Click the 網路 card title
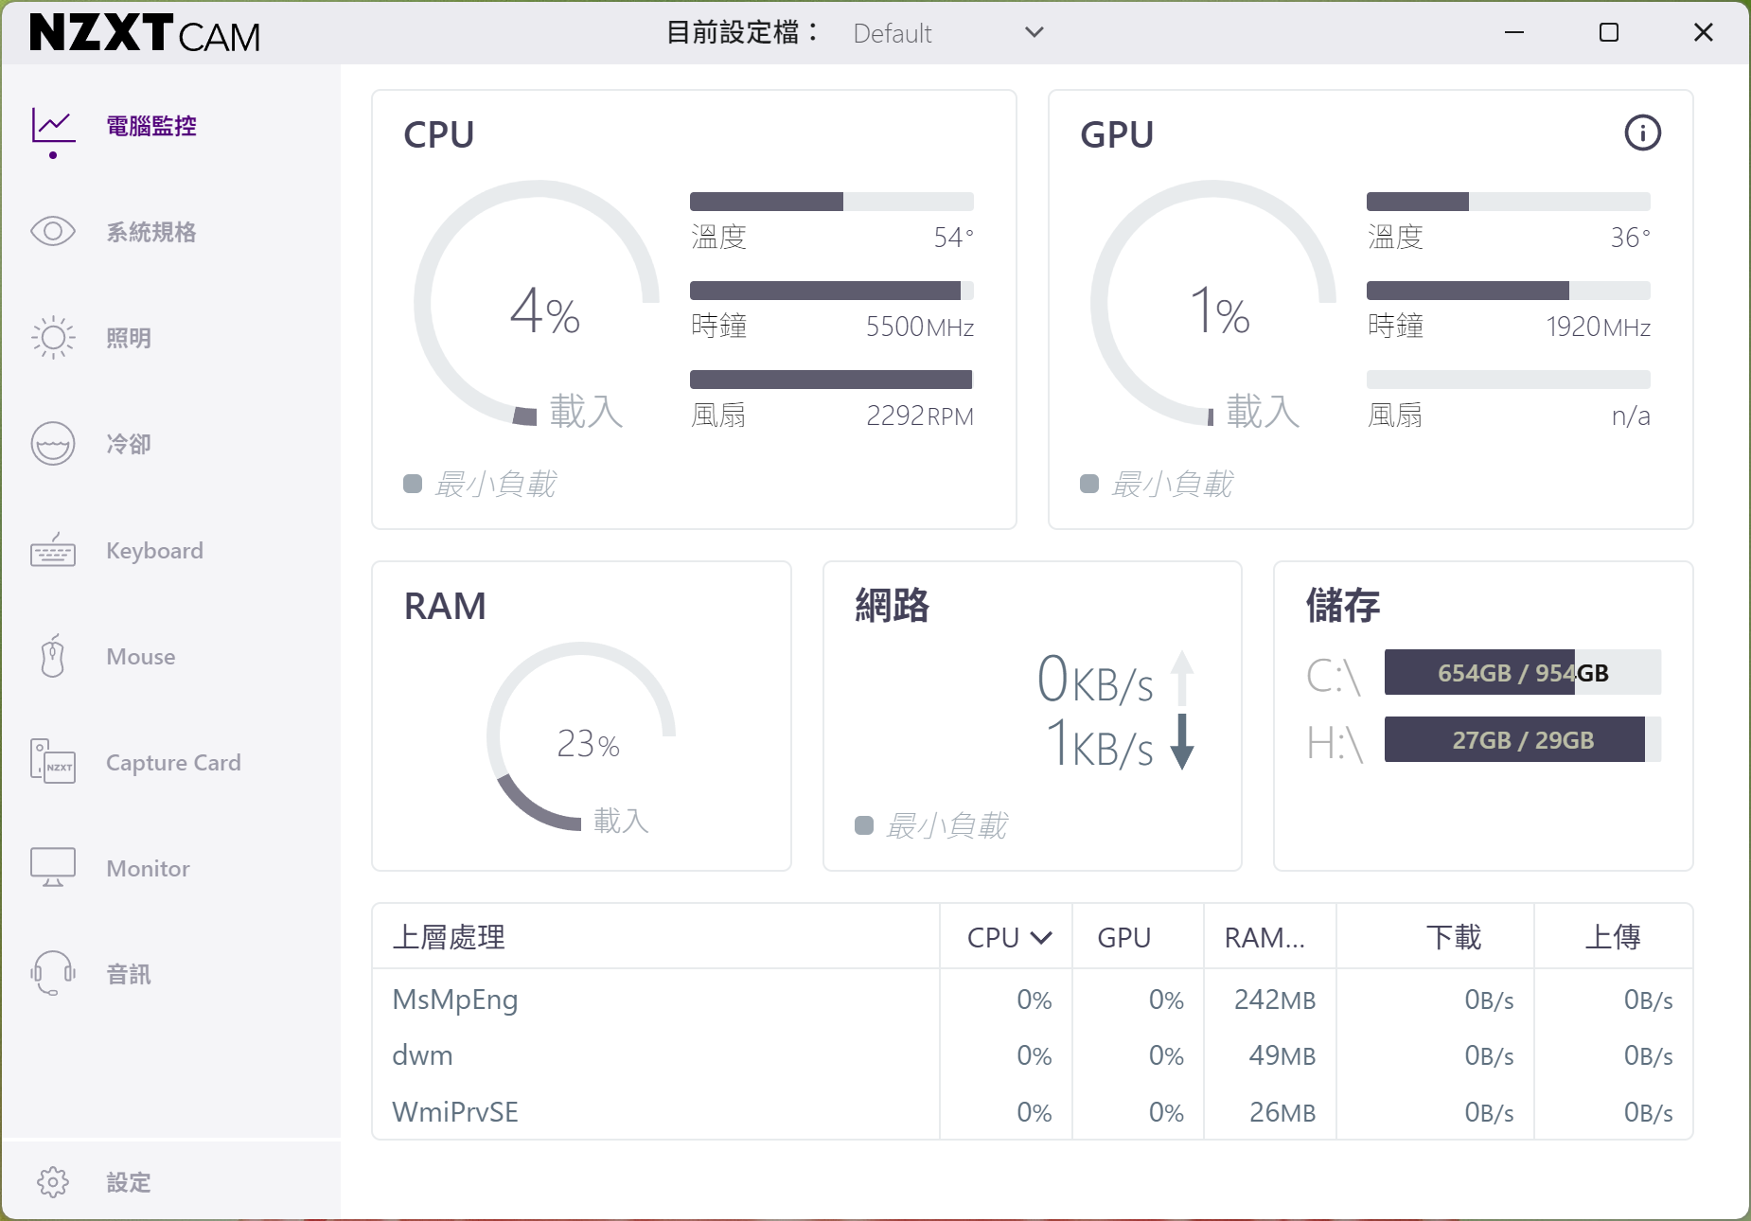The width and height of the screenshot is (1751, 1221). pos(893,605)
